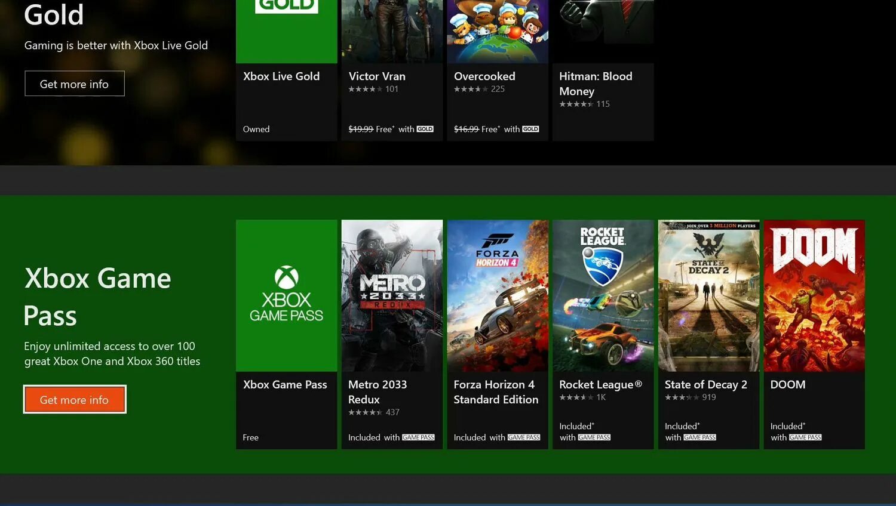Viewport: 896px width, 506px height.
Task: Click the Free label on Xbox Game Pass
Action: point(251,437)
